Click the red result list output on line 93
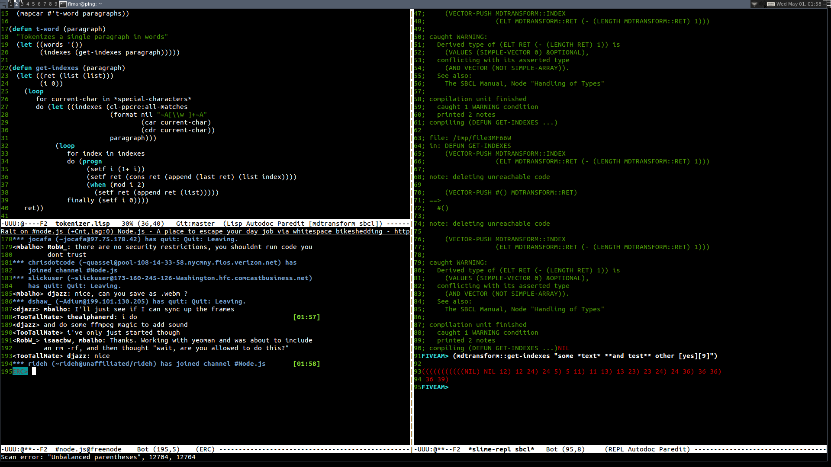The width and height of the screenshot is (831, 467). point(571,371)
